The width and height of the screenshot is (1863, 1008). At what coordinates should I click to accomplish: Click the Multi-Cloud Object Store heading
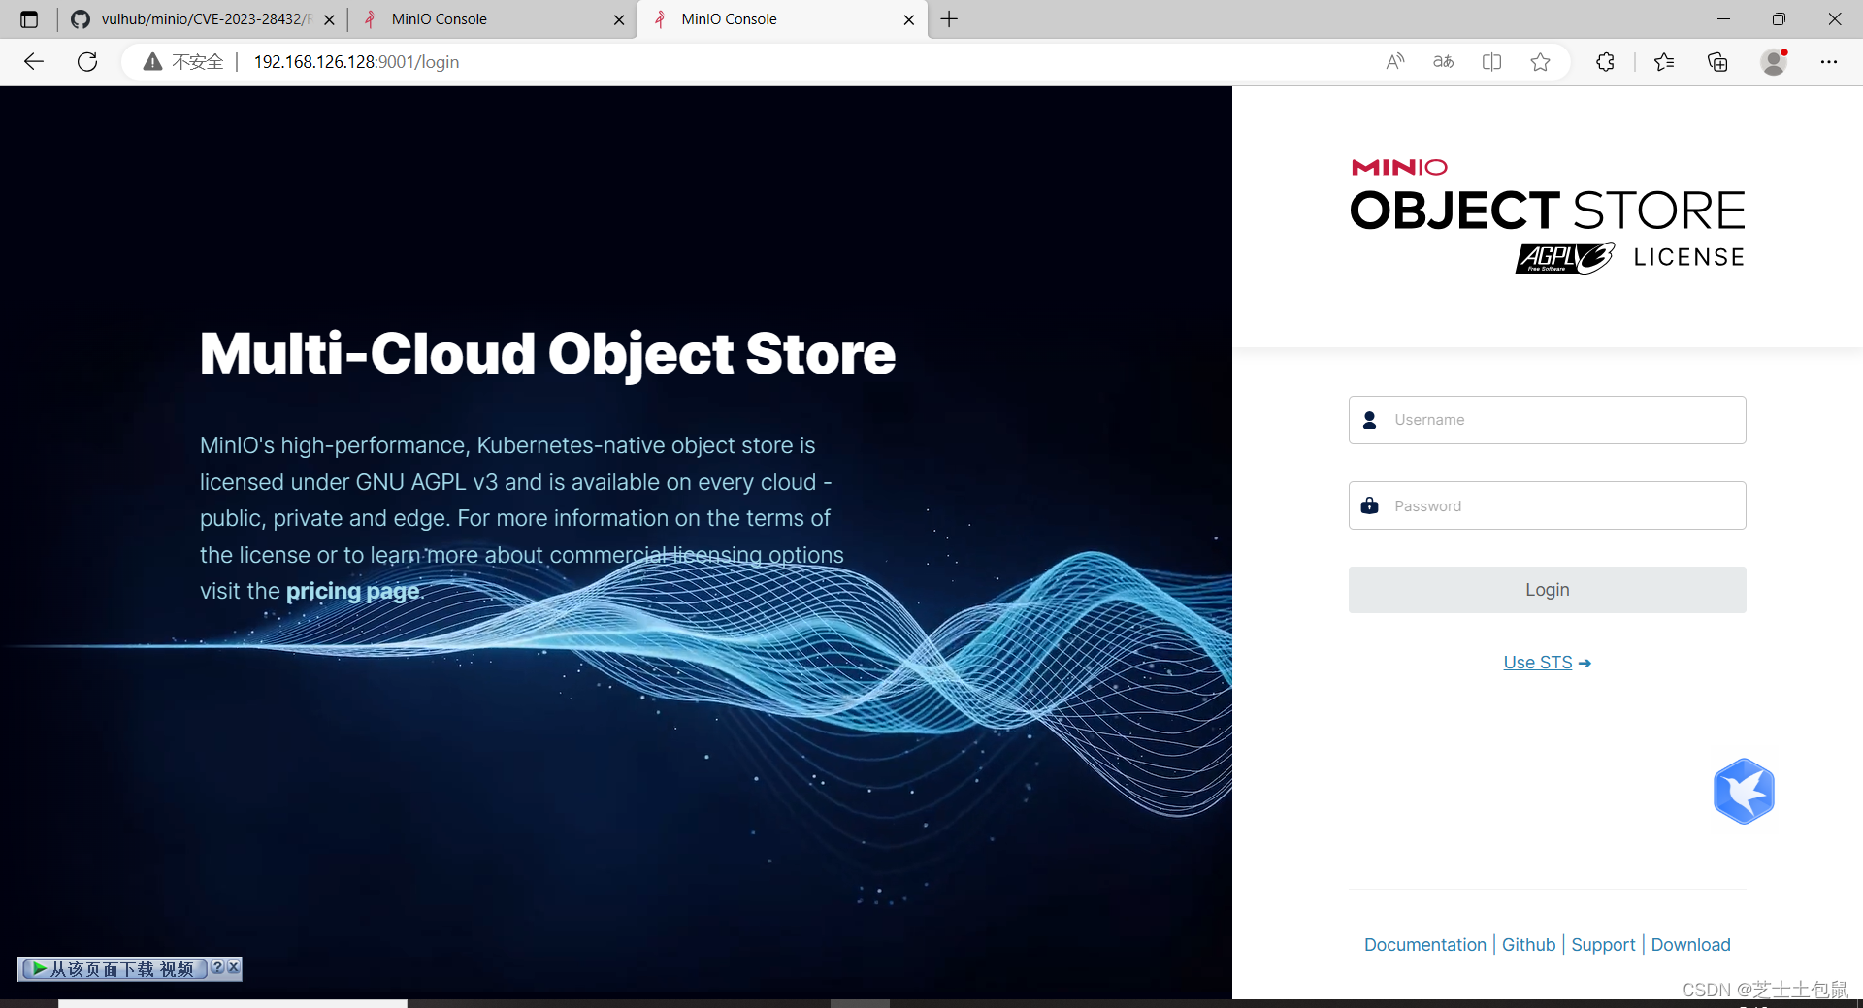tap(547, 353)
